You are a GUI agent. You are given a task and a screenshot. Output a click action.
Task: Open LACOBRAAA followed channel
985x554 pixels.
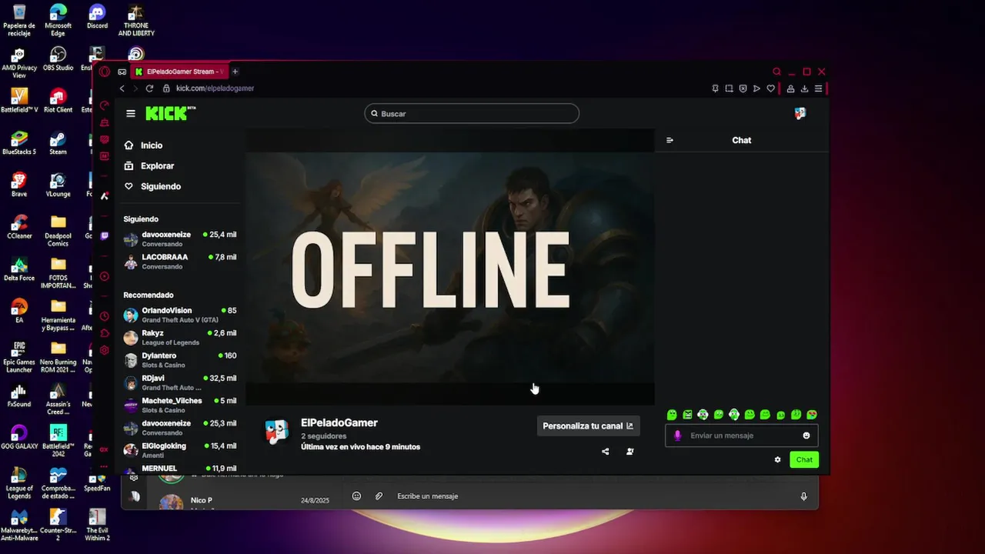(180, 261)
